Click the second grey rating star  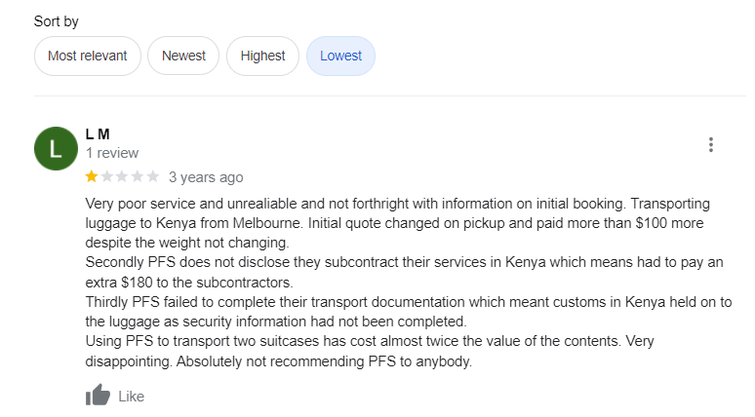pyautogui.click(x=107, y=177)
